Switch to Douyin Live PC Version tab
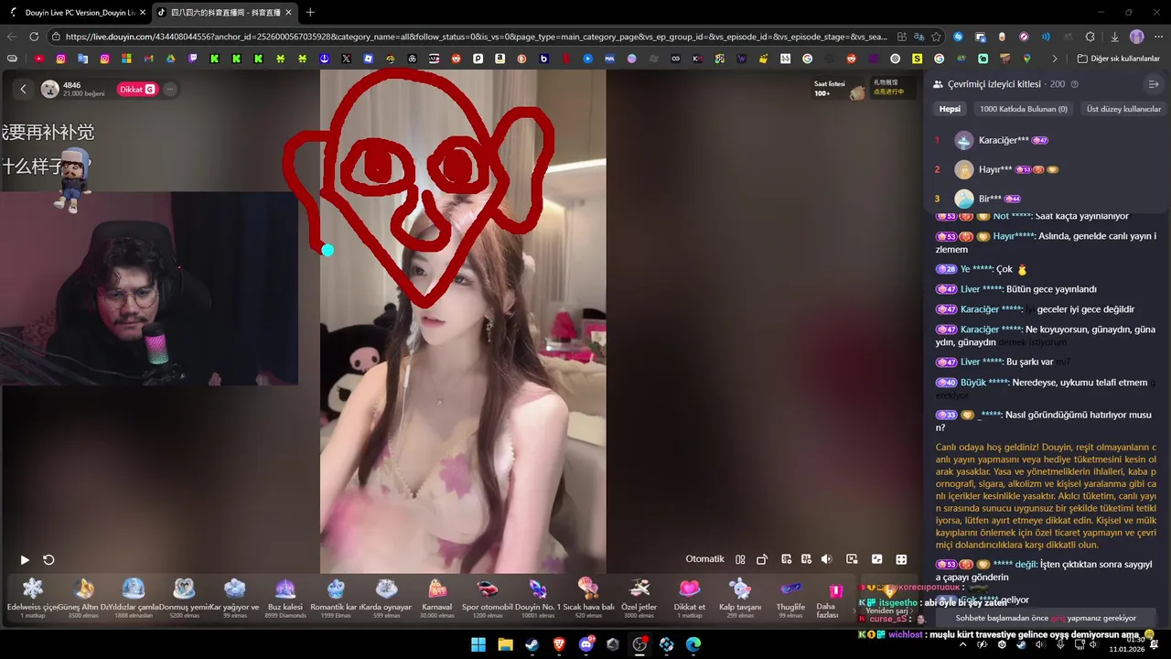The image size is (1171, 659). [80, 12]
